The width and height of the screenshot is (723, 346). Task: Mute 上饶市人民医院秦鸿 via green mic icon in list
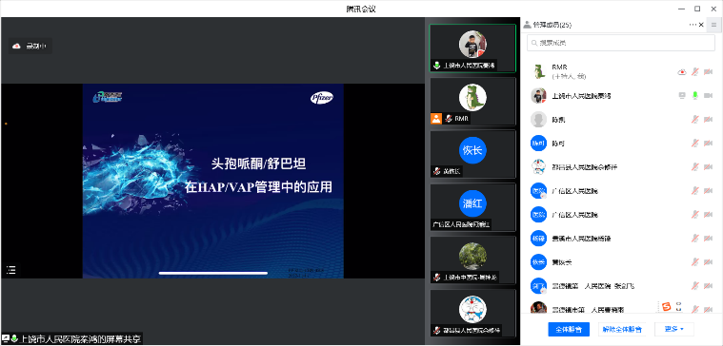pyautogui.click(x=694, y=96)
